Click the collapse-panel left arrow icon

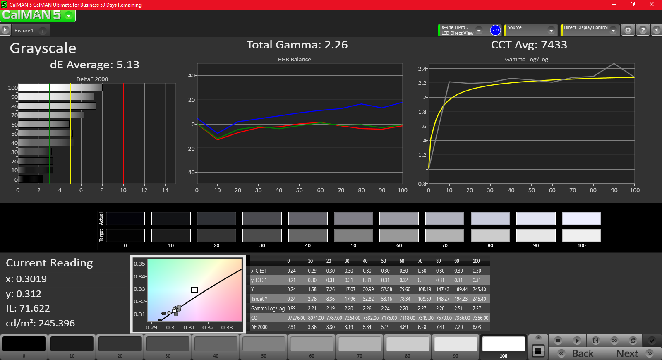pyautogui.click(x=656, y=30)
